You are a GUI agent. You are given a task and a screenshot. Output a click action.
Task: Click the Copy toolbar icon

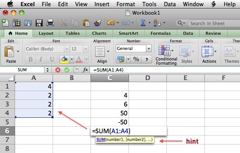tap(75, 23)
